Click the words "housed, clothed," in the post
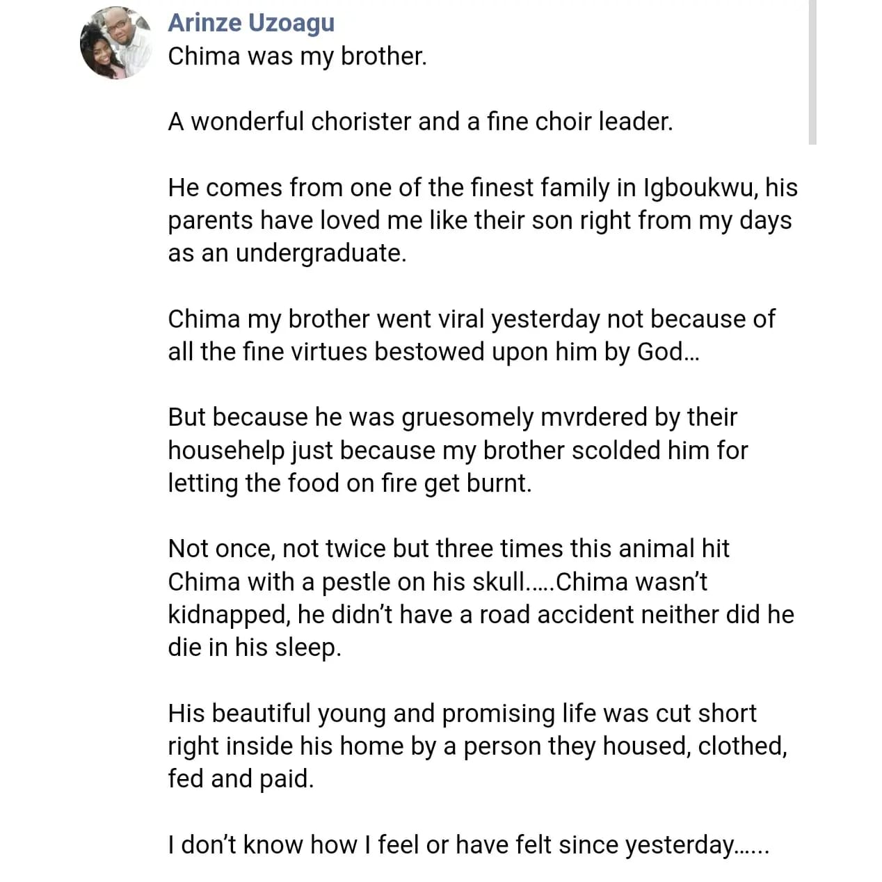The image size is (882, 882). tap(695, 746)
